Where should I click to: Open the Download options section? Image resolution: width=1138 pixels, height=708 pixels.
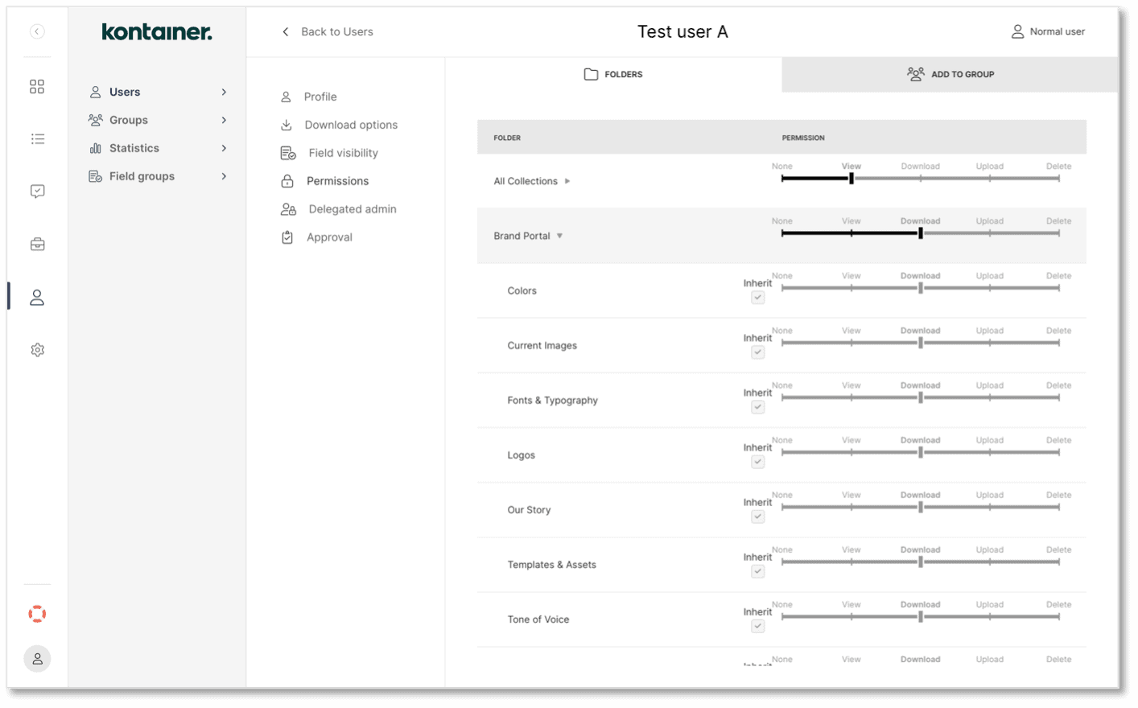(x=351, y=125)
